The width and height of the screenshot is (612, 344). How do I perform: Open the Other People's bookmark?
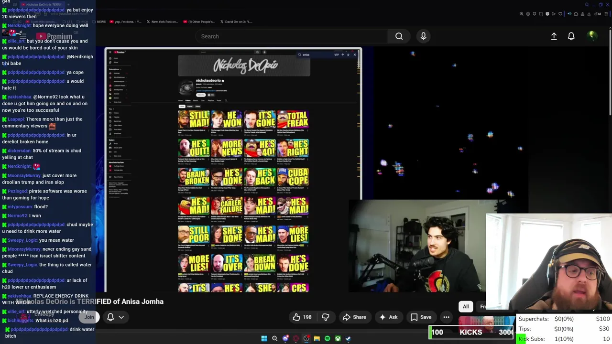(x=198, y=21)
